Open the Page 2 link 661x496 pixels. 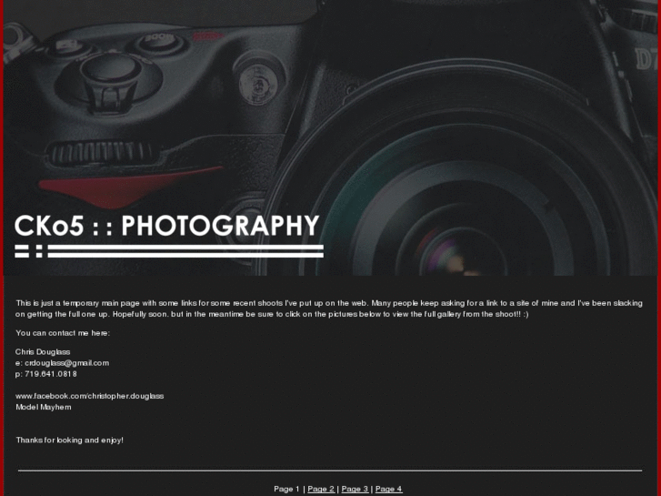(321, 489)
